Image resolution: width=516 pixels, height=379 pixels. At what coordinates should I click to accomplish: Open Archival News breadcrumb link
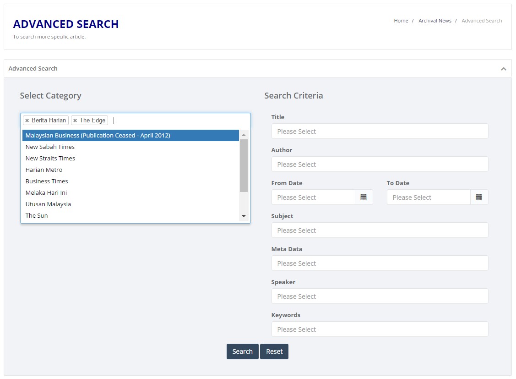[435, 21]
